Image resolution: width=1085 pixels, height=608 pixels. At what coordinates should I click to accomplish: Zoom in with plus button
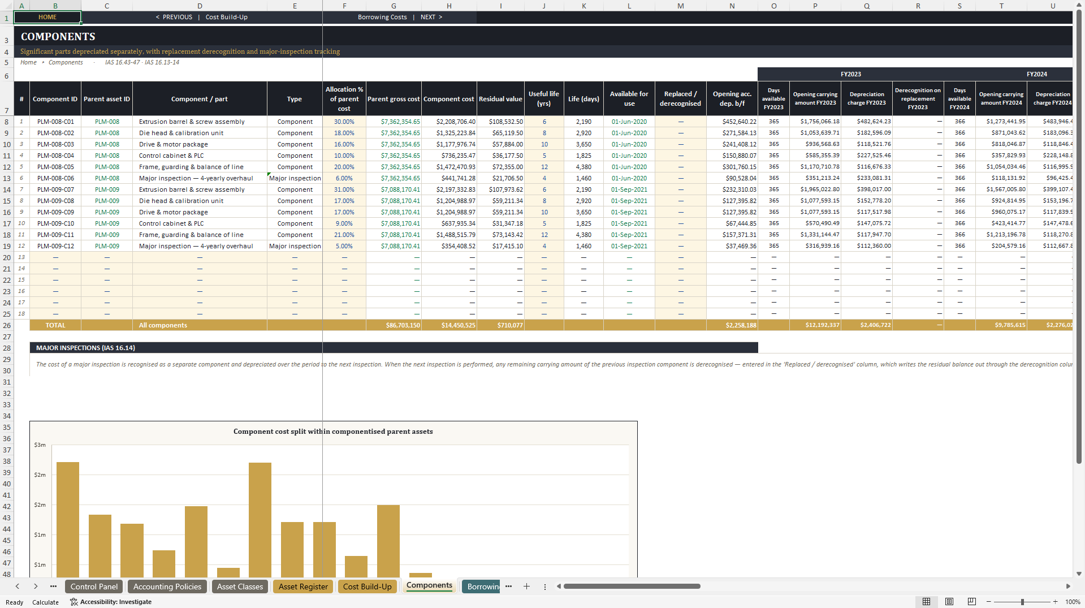[x=1055, y=602]
